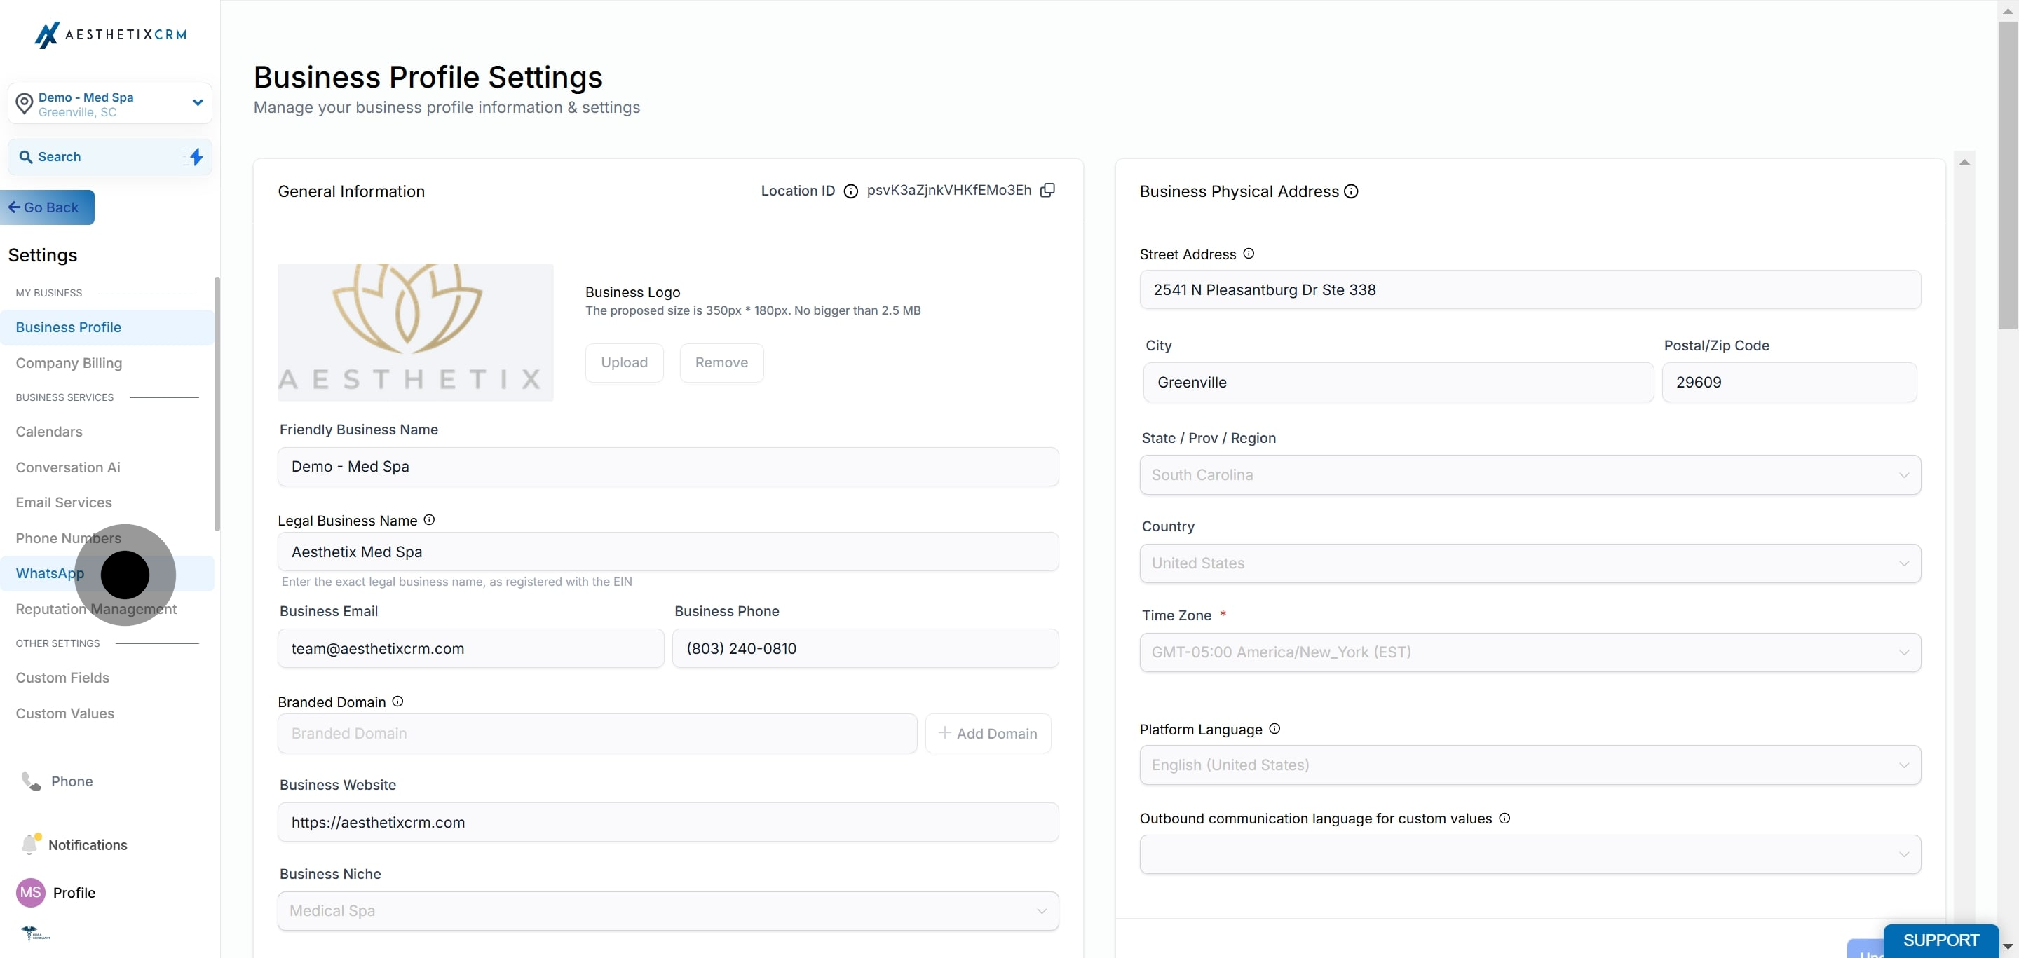The image size is (2019, 958).
Task: Click the Legal Business Name info icon
Action: coord(429,519)
